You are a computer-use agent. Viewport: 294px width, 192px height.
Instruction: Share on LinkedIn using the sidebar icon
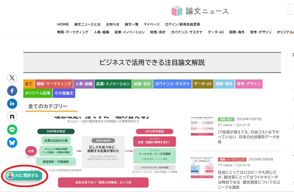tap(12, 104)
